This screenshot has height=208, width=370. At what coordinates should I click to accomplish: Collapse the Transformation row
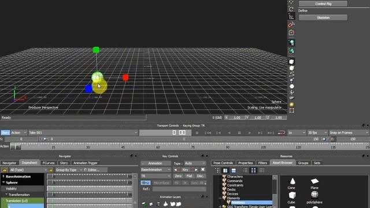click(6, 195)
